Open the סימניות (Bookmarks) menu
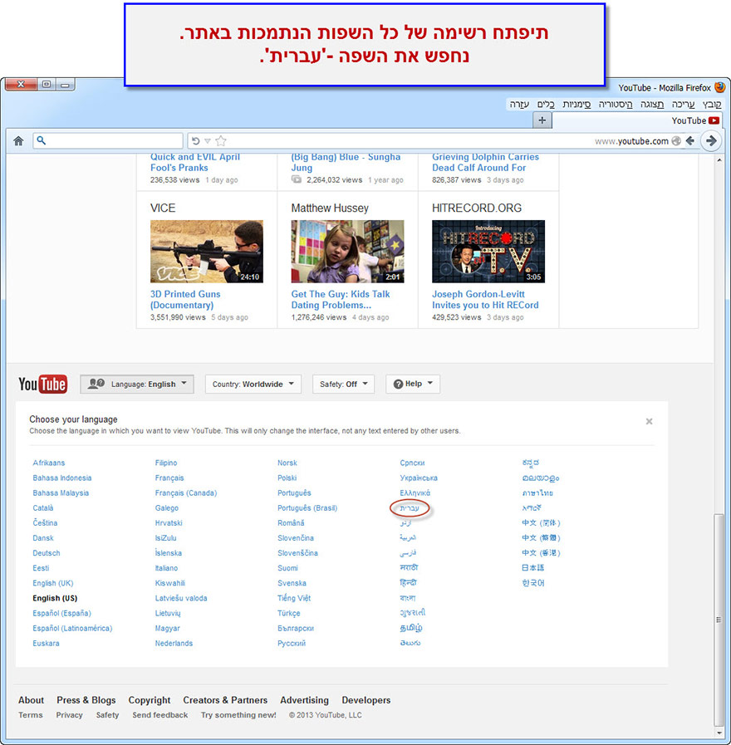 point(576,104)
